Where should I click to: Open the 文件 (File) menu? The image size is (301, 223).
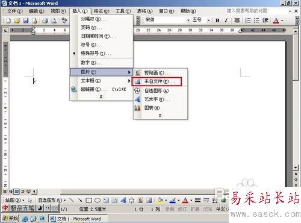tap(14, 11)
